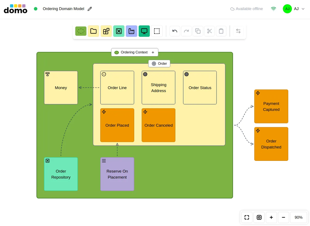This screenshot has width=310, height=226.
Task: Select the teal repository tool in toolbar
Action: [119, 31]
